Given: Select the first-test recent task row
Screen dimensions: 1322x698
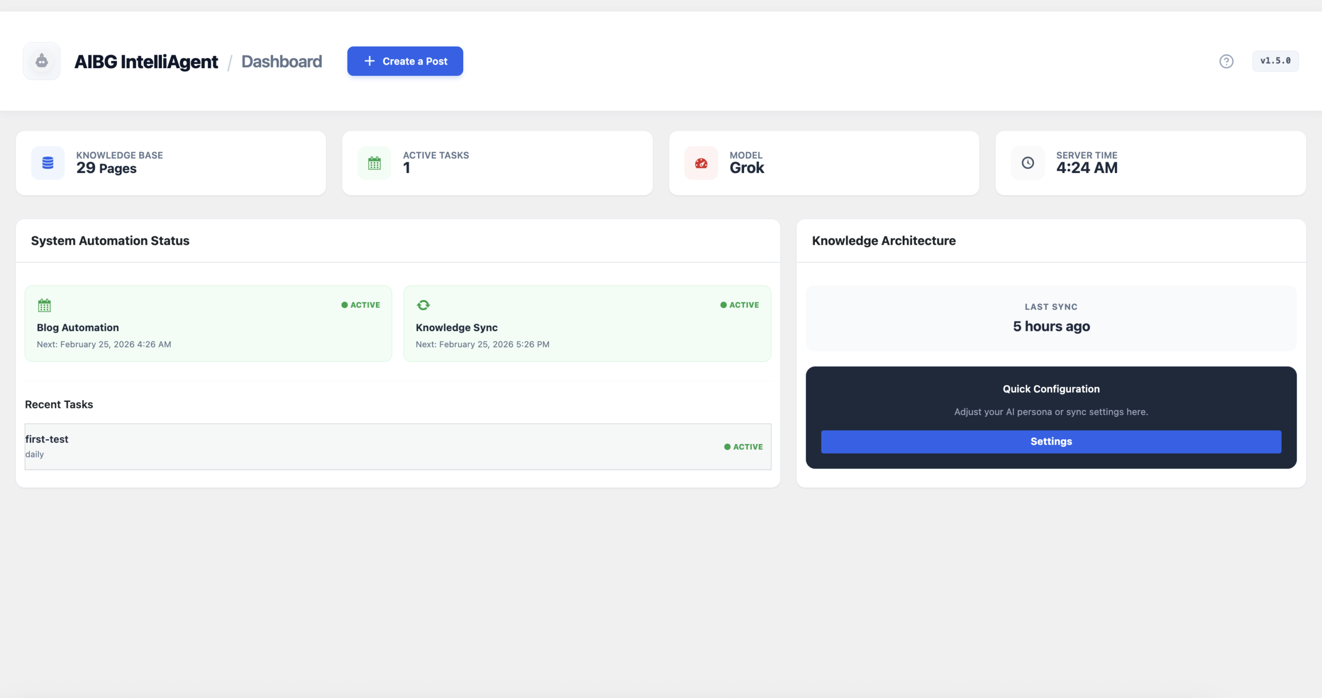Looking at the screenshot, I should pyautogui.click(x=398, y=446).
